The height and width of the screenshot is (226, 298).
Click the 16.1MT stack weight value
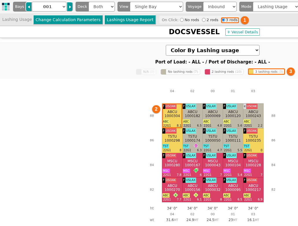253,220
